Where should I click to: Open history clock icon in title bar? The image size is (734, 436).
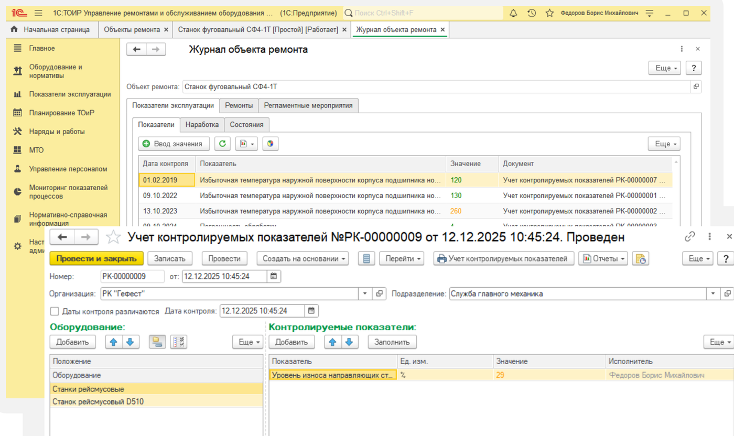click(532, 13)
